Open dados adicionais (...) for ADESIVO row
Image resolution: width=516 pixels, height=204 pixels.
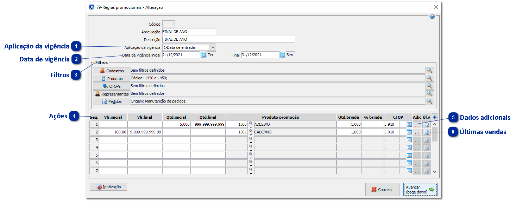point(417,124)
